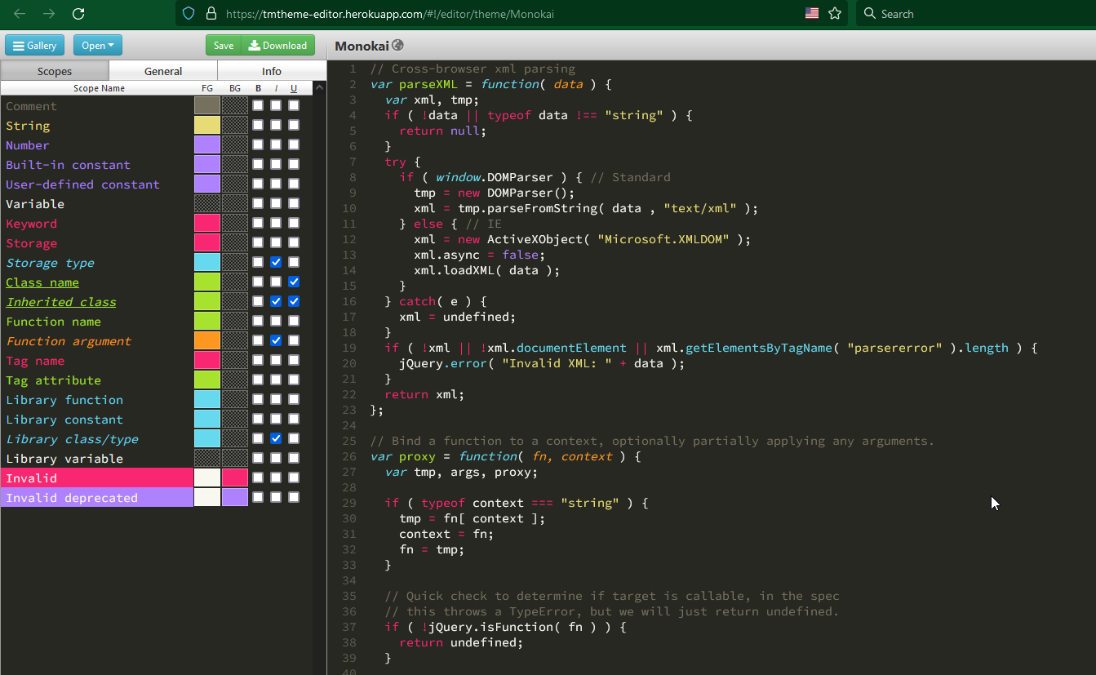Click the US flag icon in address bar

(x=811, y=14)
